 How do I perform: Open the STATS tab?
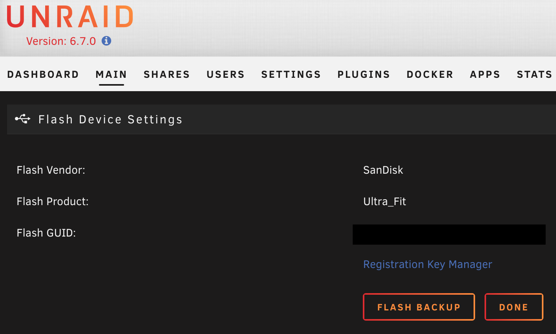(534, 74)
